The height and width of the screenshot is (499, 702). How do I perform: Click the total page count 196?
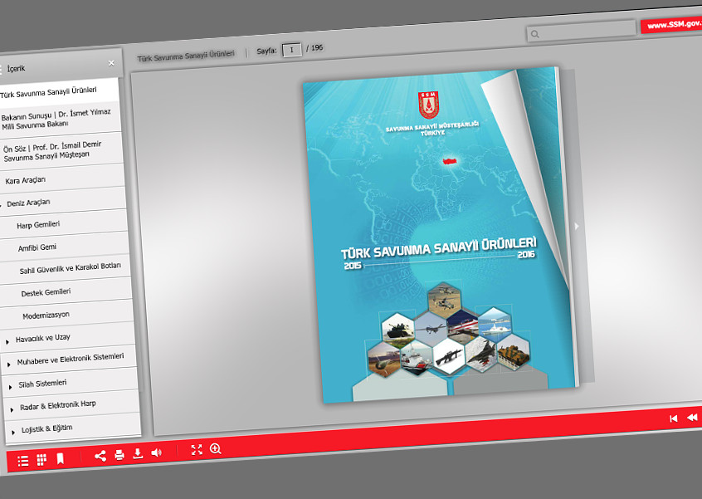317,47
